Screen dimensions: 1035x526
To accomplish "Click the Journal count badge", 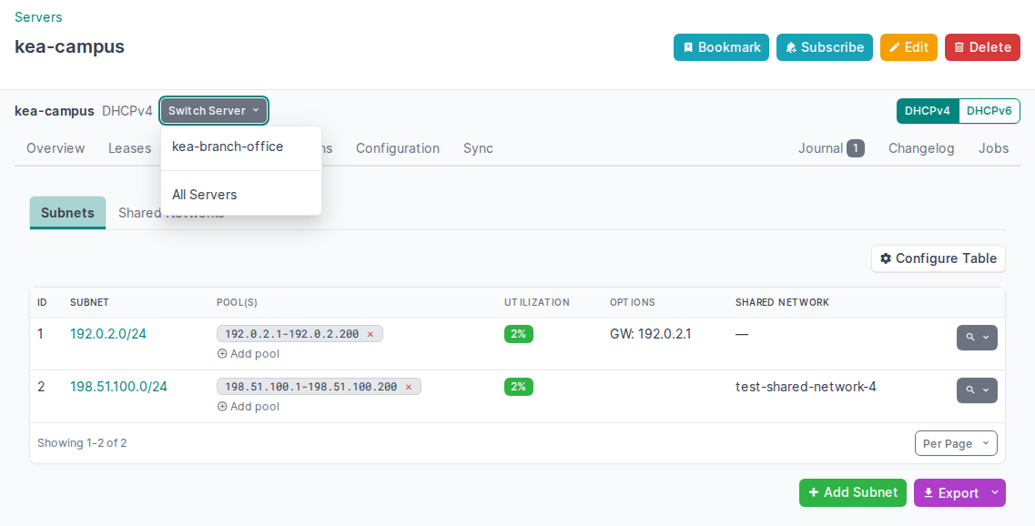I will pos(856,148).
